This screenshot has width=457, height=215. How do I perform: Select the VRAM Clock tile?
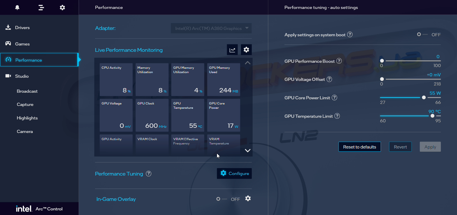(152, 145)
